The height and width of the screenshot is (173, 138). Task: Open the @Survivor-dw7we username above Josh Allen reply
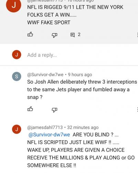[45, 75]
